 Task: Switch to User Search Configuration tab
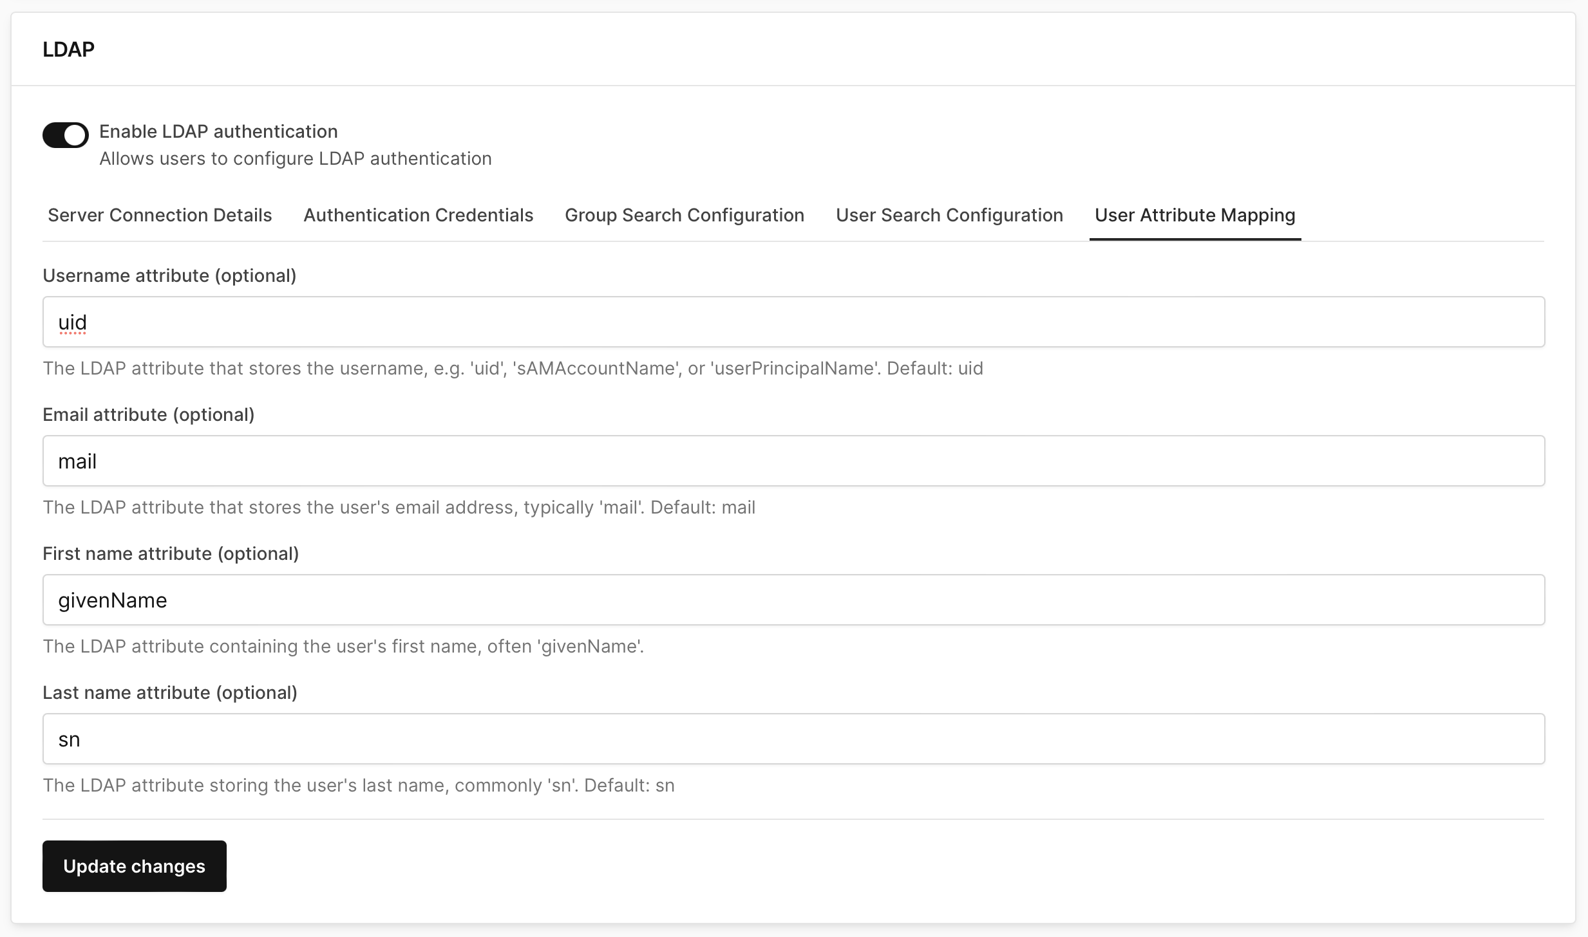[x=949, y=215]
